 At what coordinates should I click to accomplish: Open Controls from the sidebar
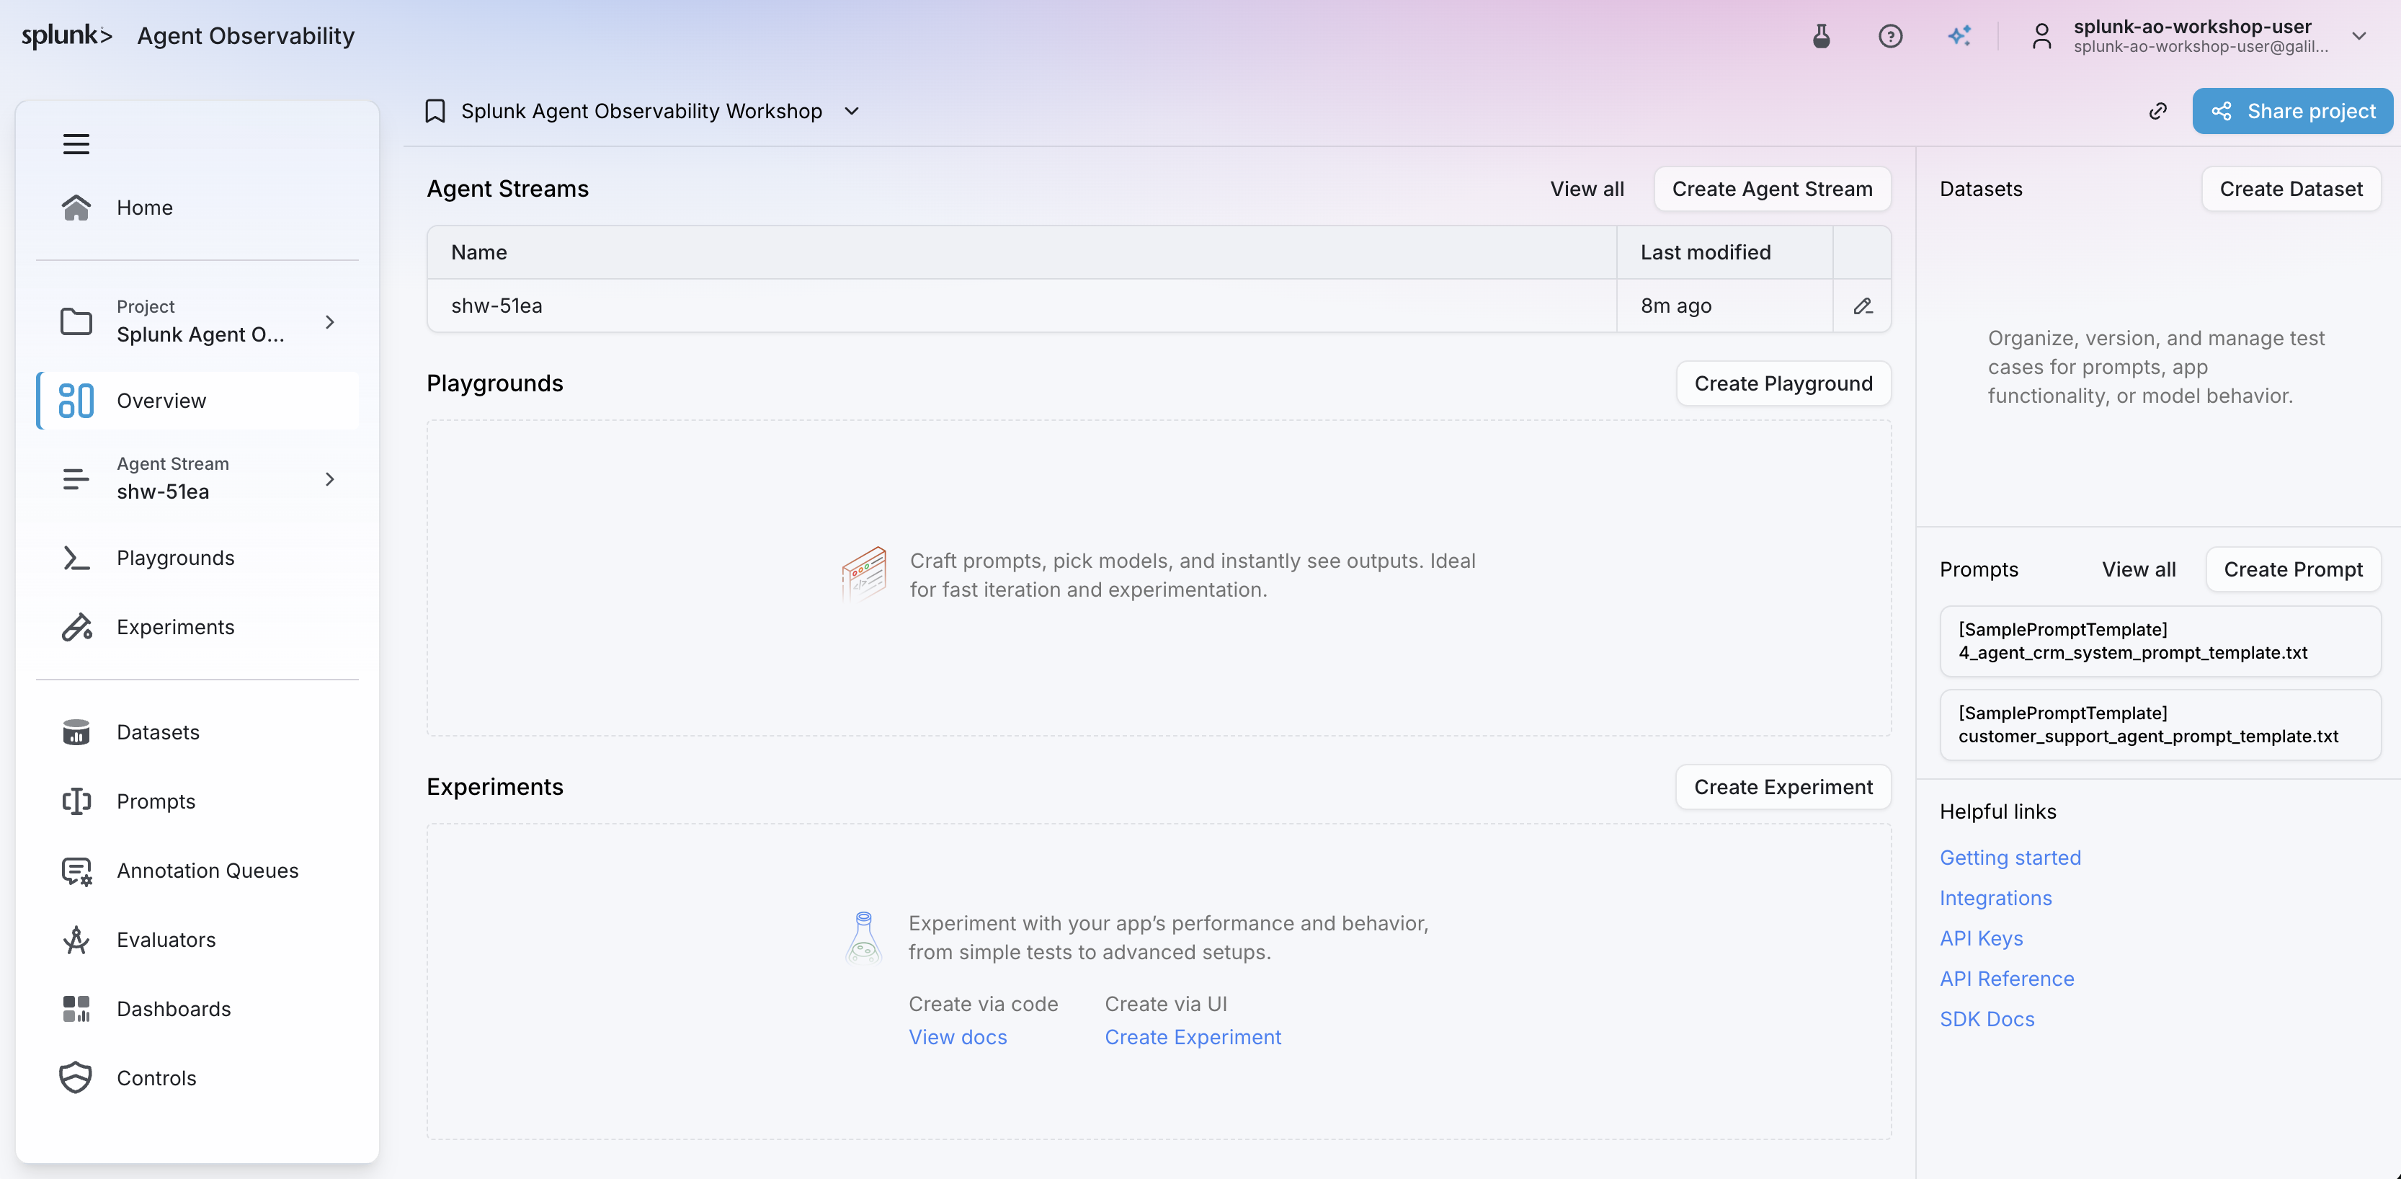click(197, 1078)
